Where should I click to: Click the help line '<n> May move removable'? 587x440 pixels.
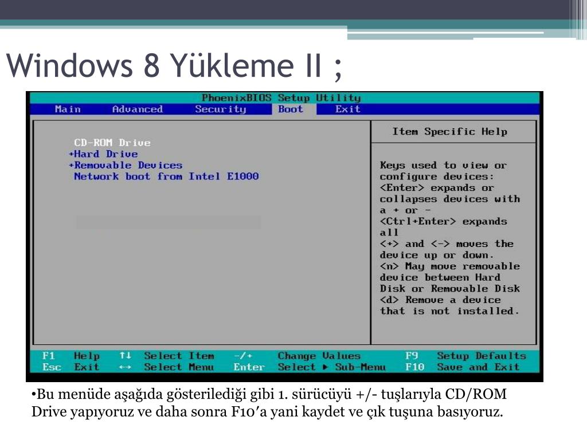[x=449, y=266]
